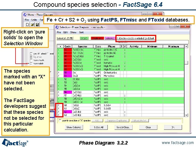Click the Maximum column header
Image resolution: width=196 pixels, height=147 pixels.
173,47
